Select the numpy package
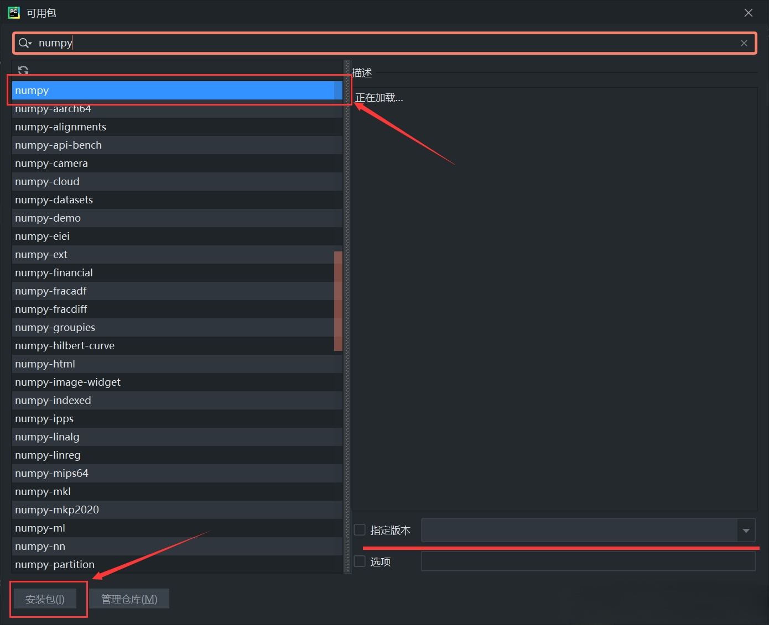Image resolution: width=769 pixels, height=625 pixels. click(x=177, y=91)
